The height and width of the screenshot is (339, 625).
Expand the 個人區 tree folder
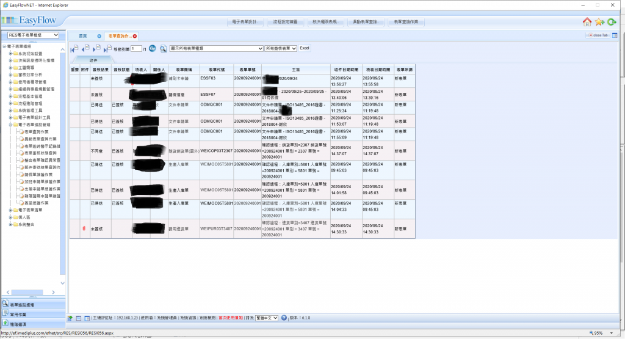pos(10,217)
